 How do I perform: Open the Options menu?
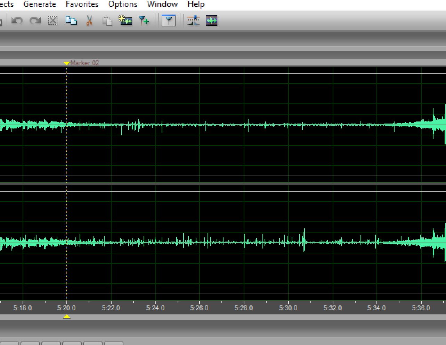(x=123, y=5)
